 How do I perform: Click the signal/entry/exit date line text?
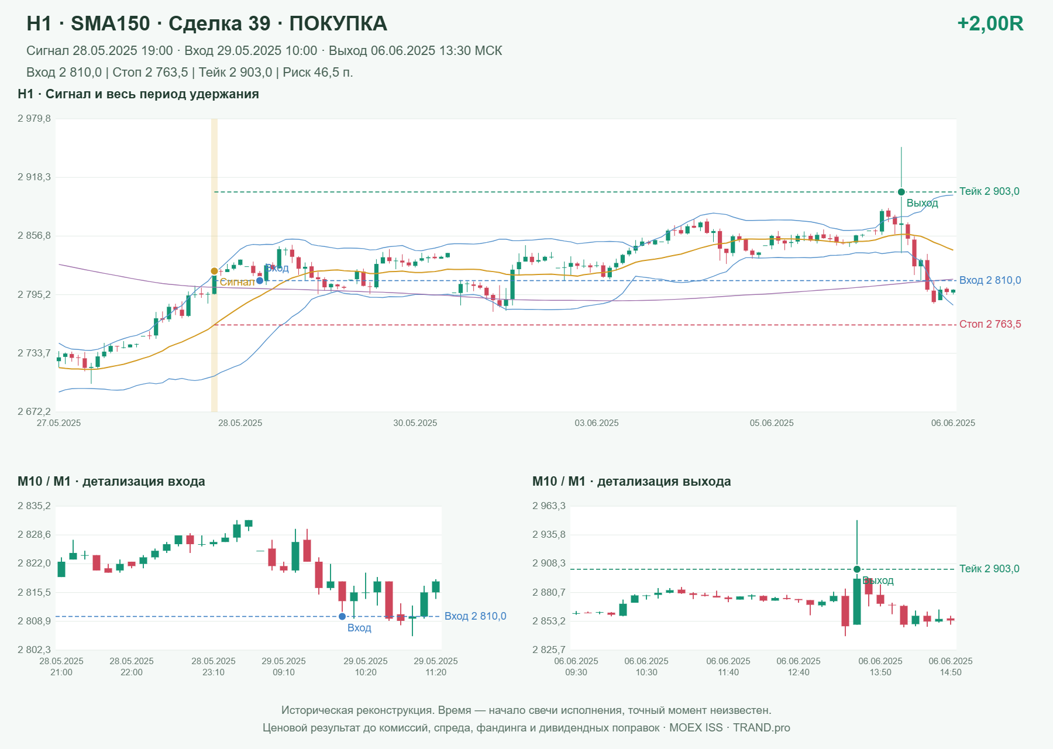(x=264, y=51)
